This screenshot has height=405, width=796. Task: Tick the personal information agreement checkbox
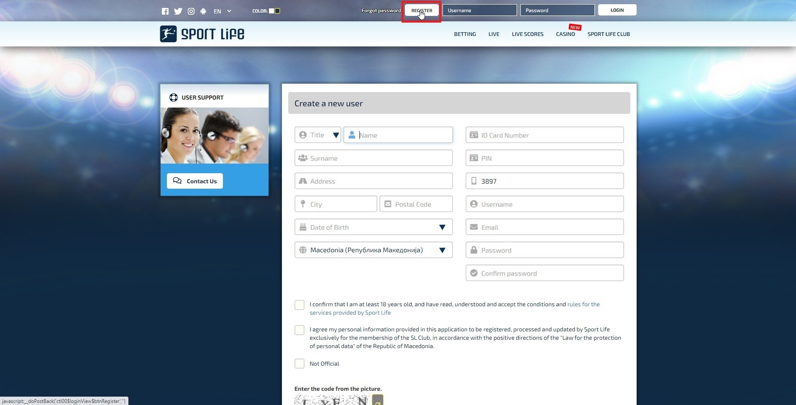coord(299,330)
